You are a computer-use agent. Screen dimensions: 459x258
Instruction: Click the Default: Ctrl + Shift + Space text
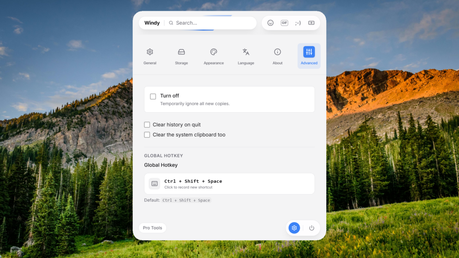tap(177, 200)
